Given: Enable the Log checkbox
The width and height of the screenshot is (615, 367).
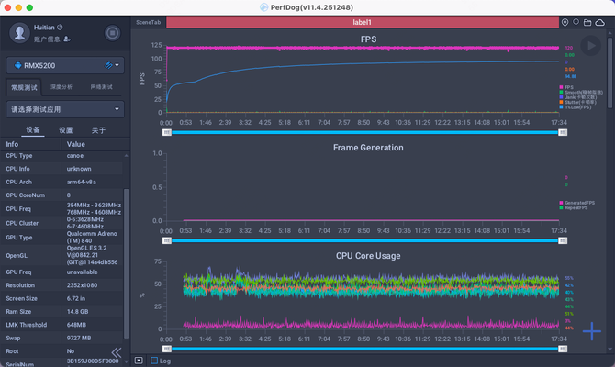Looking at the screenshot, I should (x=154, y=361).
